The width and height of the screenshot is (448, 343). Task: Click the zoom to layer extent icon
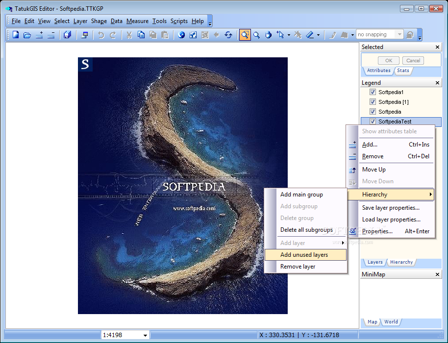(193, 35)
